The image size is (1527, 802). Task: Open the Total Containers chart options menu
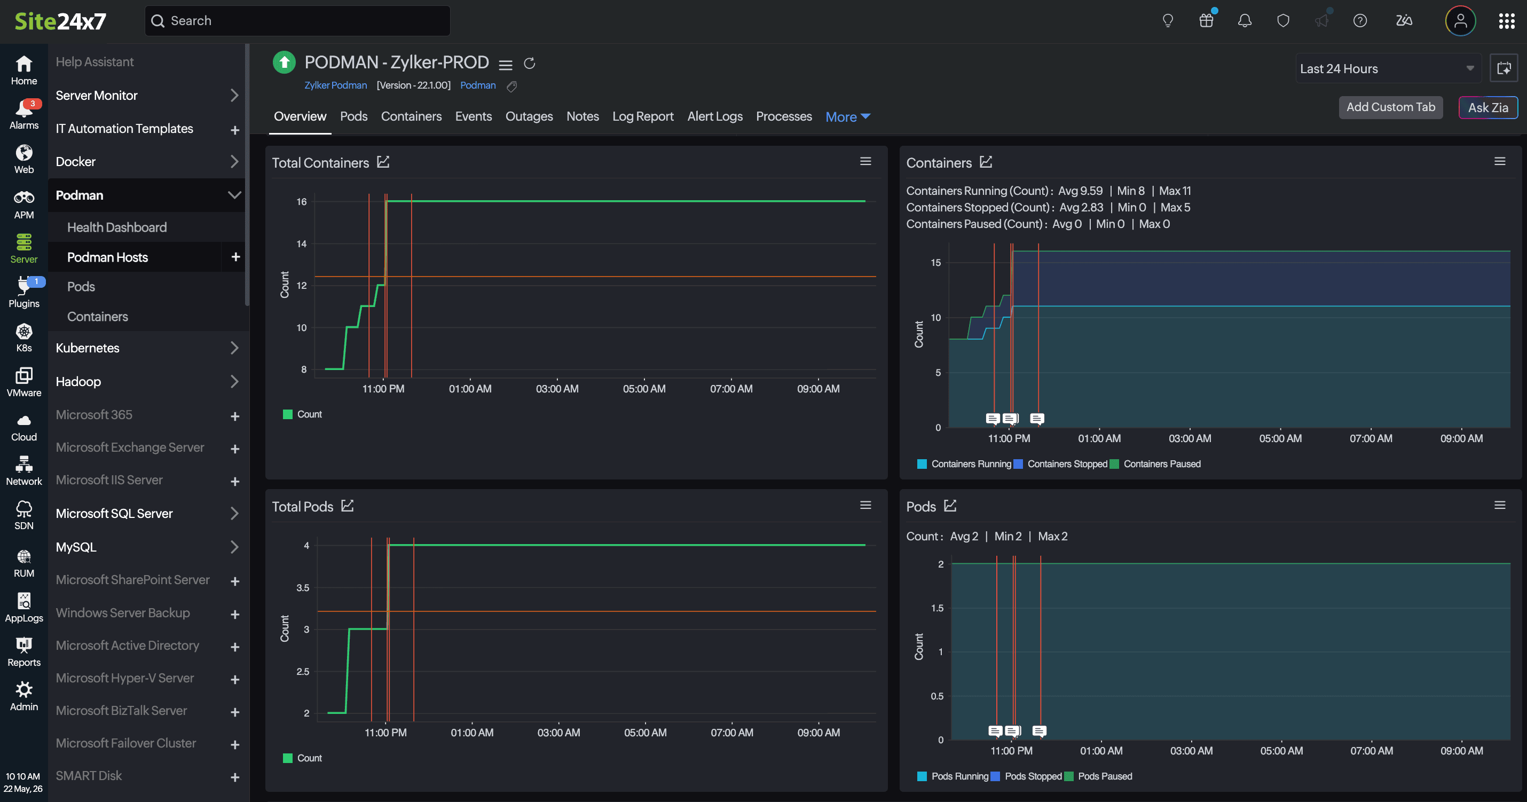tap(865, 161)
